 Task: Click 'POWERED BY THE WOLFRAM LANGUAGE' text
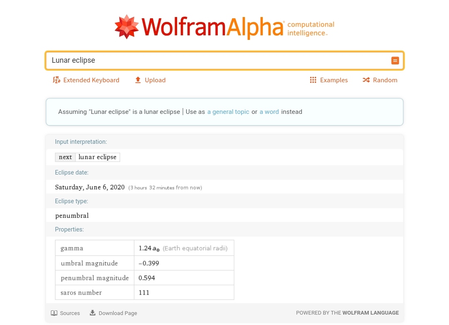347,313
